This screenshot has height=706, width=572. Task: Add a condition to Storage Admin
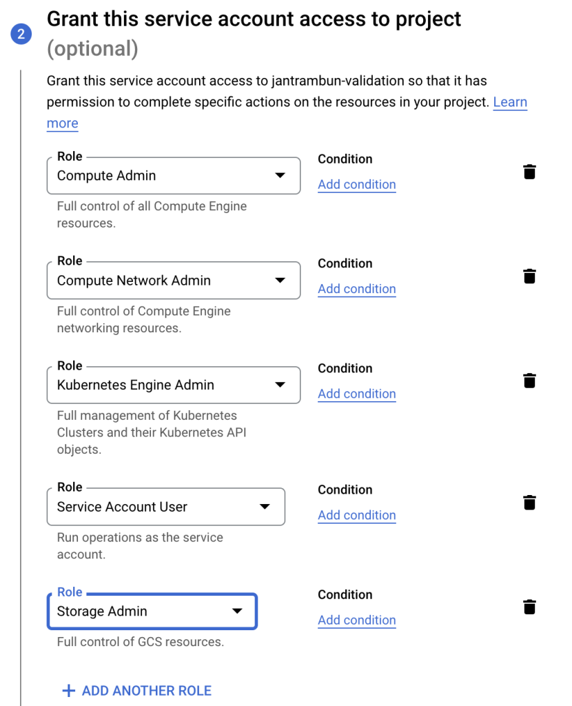tap(356, 620)
